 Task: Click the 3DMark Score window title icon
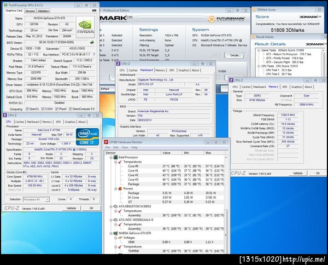pos(254,10)
